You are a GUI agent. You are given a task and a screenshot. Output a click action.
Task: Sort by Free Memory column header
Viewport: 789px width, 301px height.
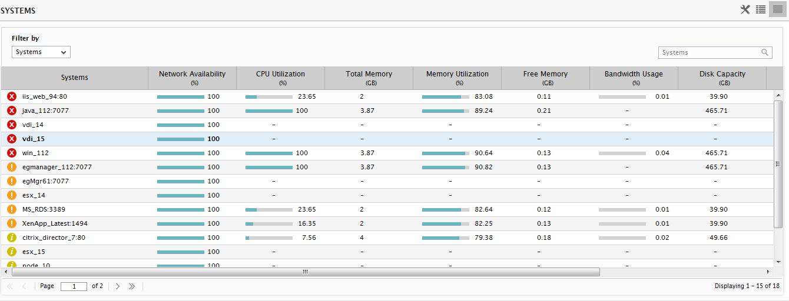(545, 78)
